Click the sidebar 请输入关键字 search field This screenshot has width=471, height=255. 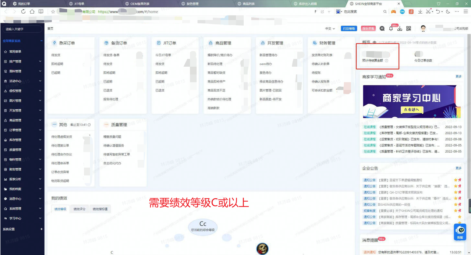pos(22,29)
